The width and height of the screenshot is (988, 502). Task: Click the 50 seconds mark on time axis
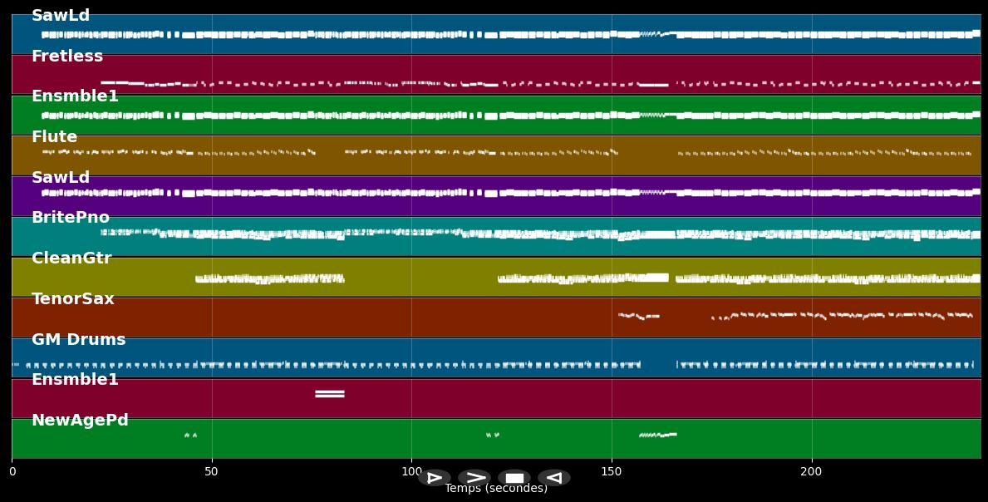pos(211,472)
